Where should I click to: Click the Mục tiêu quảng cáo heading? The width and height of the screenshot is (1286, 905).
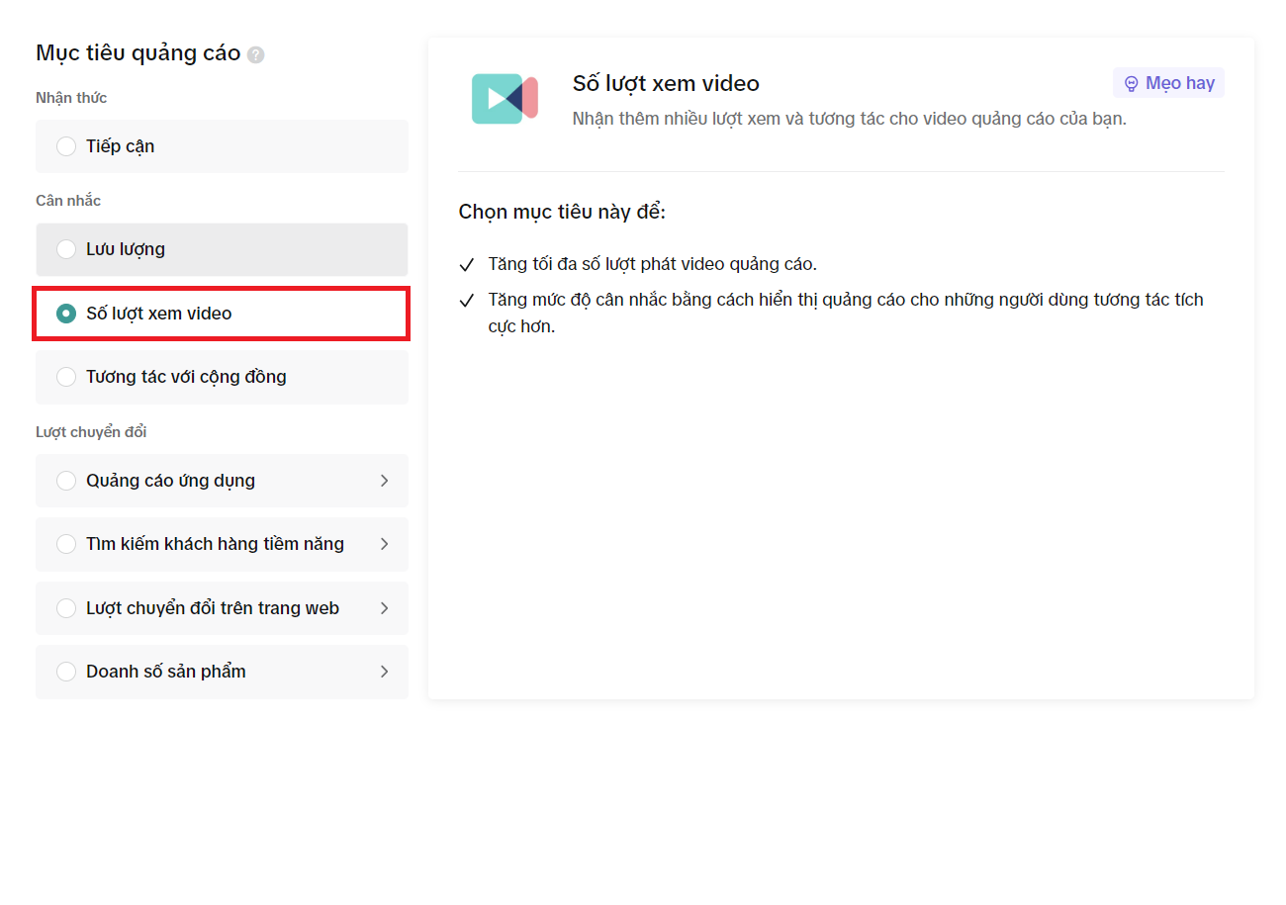coord(138,53)
